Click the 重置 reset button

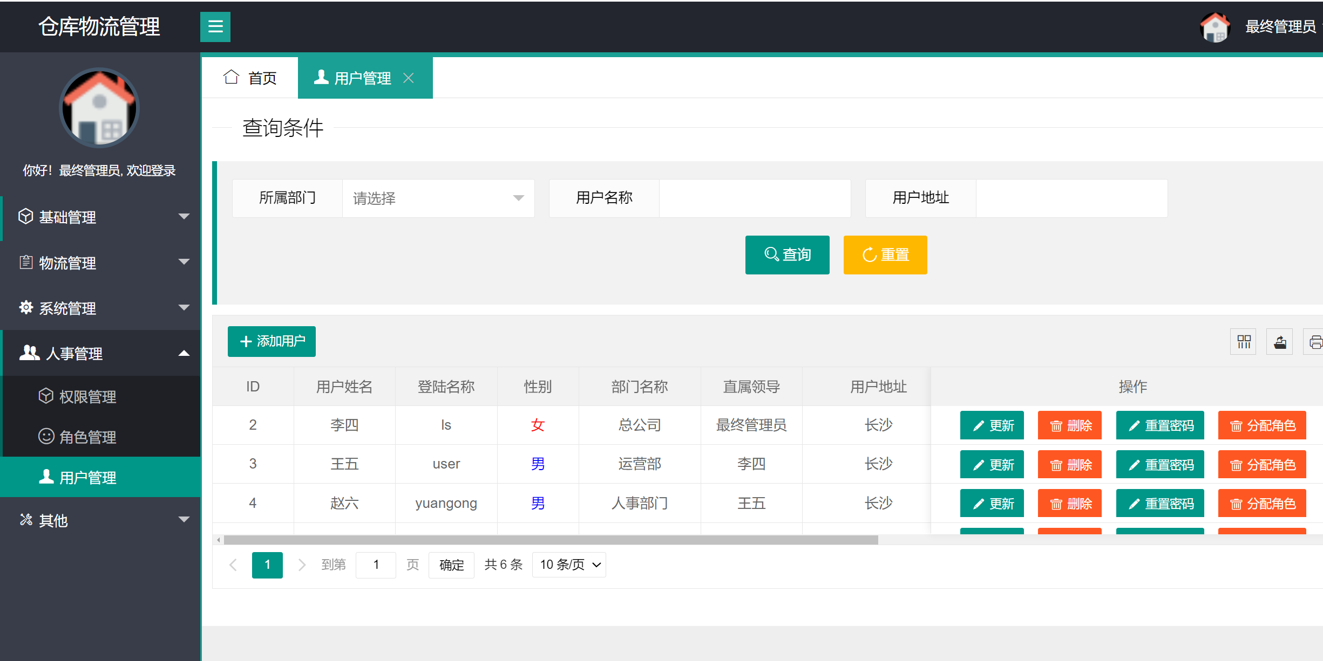885,254
